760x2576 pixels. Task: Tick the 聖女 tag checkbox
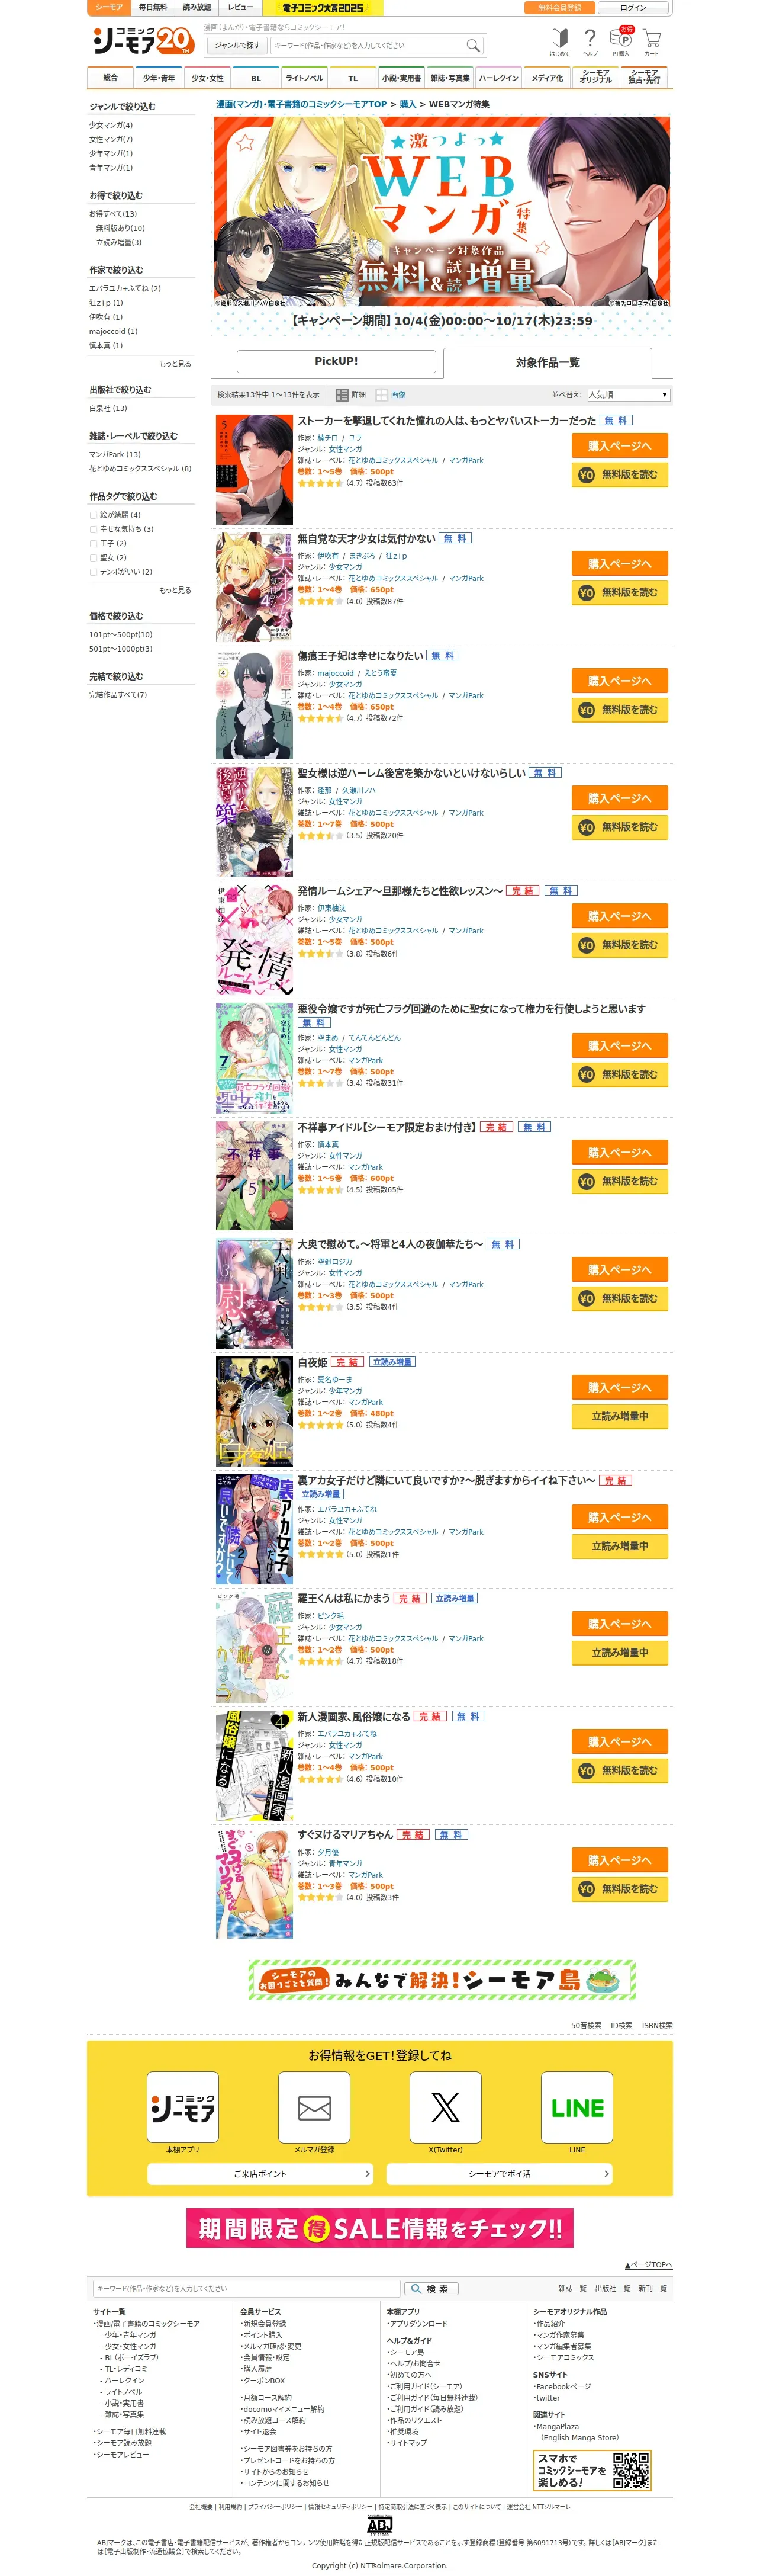94,558
